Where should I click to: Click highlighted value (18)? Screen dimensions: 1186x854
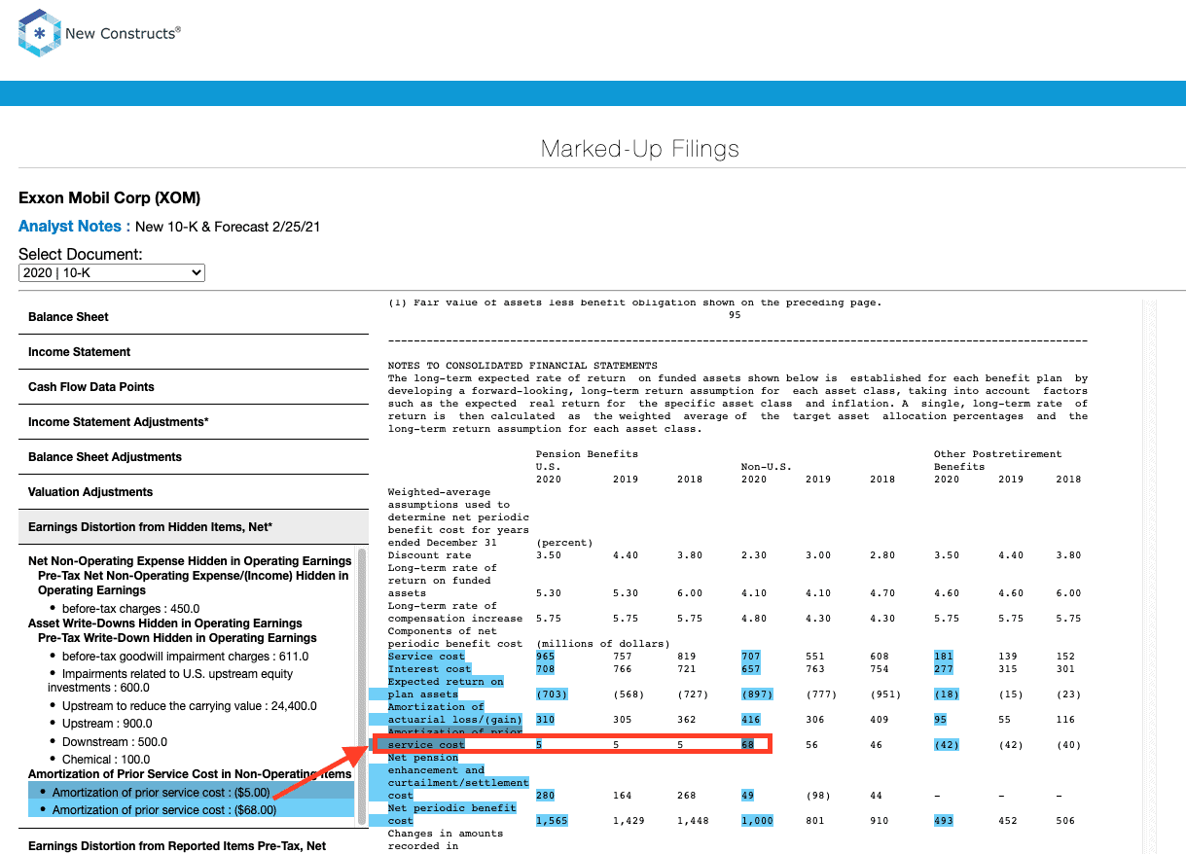tap(947, 694)
